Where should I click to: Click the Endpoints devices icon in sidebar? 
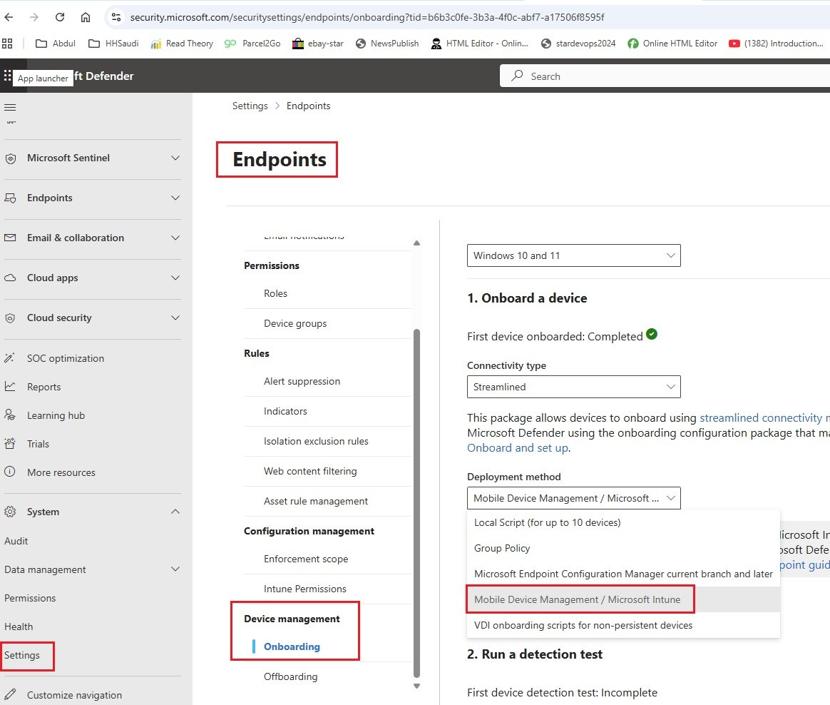(10, 198)
